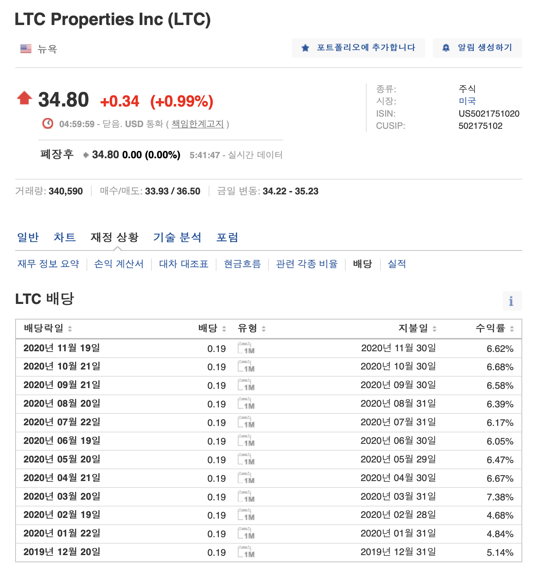The height and width of the screenshot is (572, 533).
Task: Sort table by 수익률 column arrows
Action: point(512,329)
